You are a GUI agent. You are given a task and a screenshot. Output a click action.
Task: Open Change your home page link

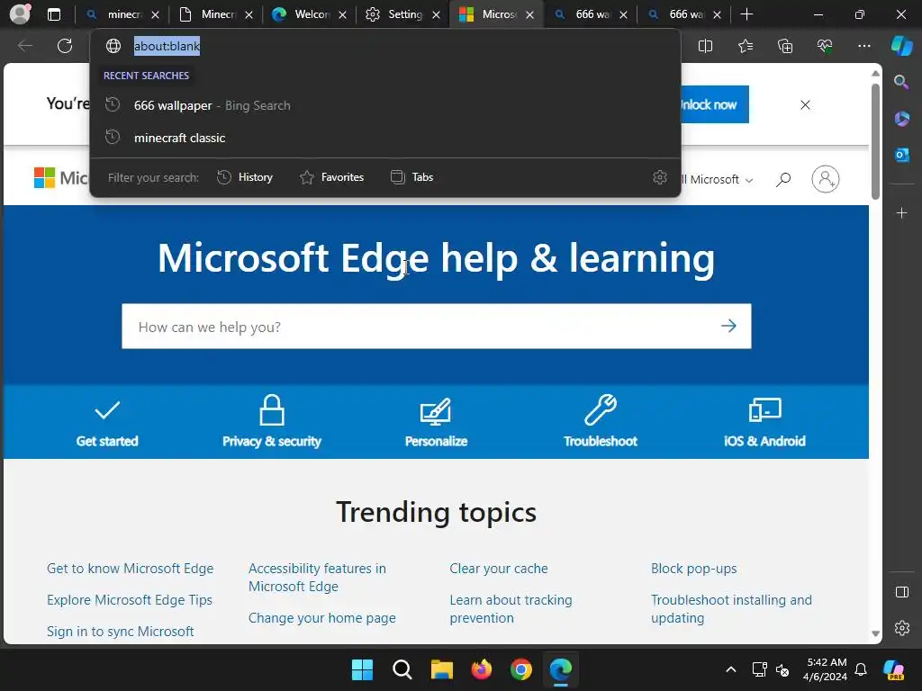click(321, 617)
